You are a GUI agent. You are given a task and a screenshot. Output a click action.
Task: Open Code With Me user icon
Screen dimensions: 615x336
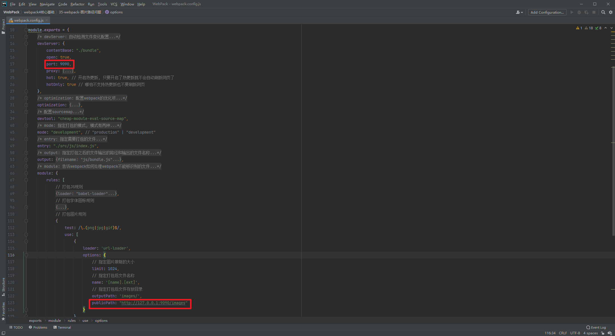(519, 12)
